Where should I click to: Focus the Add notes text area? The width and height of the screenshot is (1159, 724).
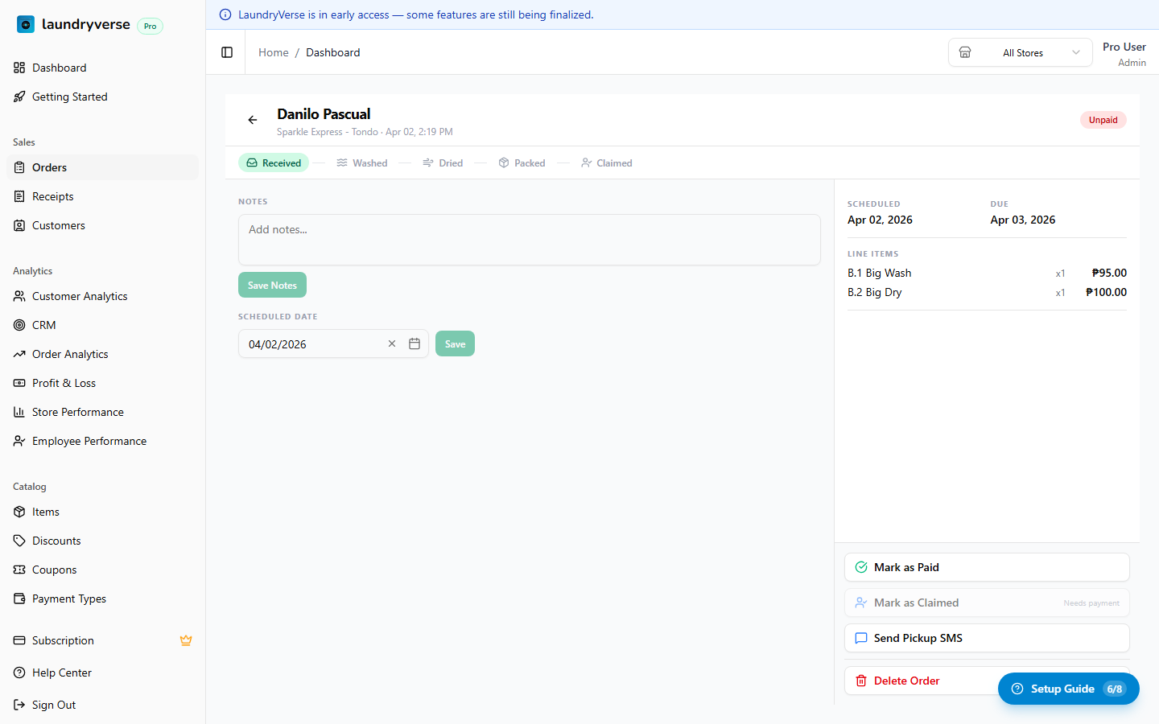pos(529,239)
